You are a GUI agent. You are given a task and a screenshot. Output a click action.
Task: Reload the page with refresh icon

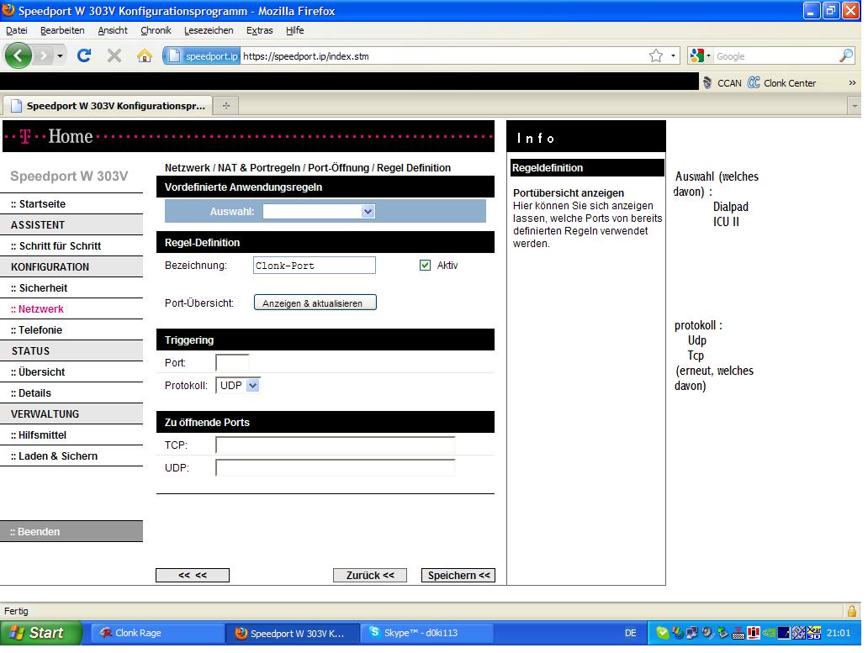point(84,55)
